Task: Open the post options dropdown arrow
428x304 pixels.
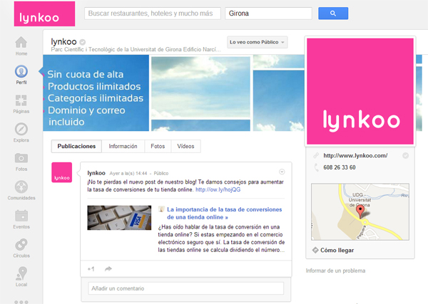Action: coord(282,172)
